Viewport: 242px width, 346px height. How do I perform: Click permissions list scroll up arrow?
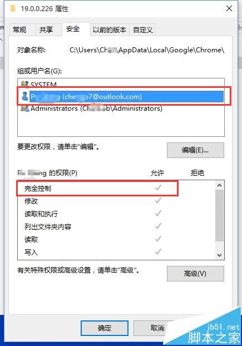[219, 185]
